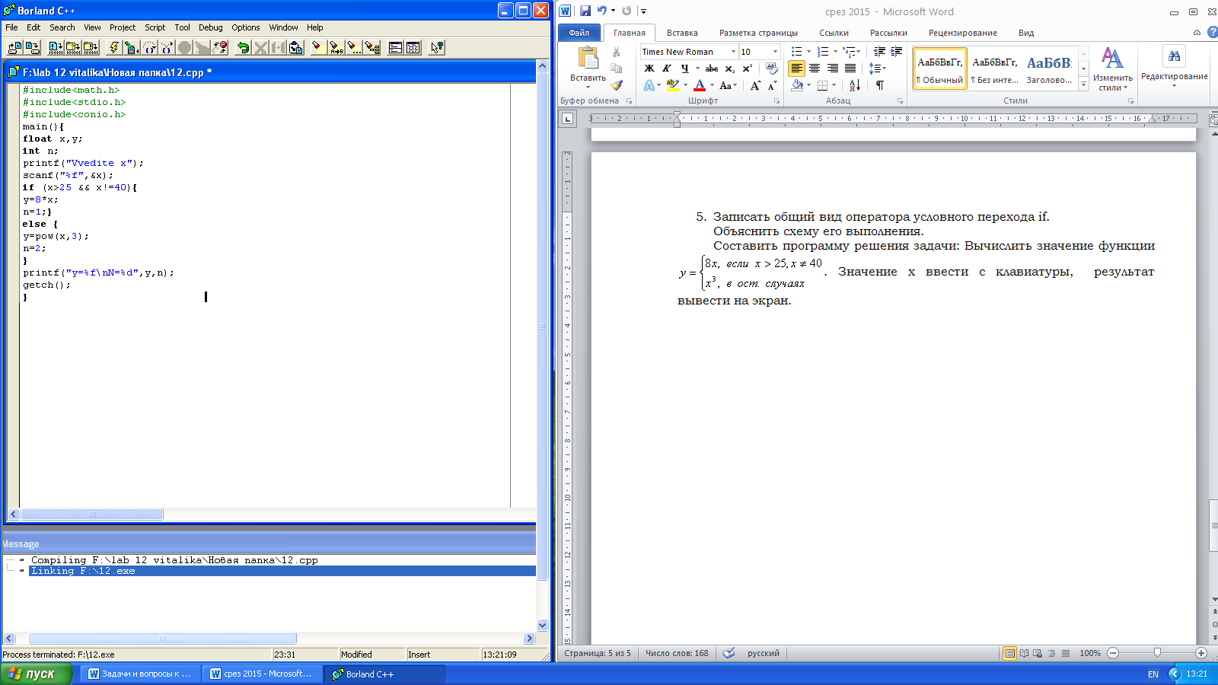Expand the numbered list style arrow in Word
The height and width of the screenshot is (685, 1218).
[x=835, y=52]
